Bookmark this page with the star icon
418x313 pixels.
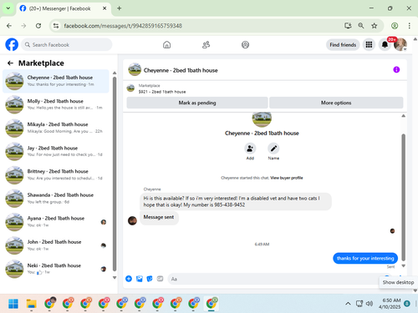(375, 26)
